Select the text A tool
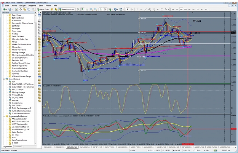238x153 pixels. [x=158, y=9]
